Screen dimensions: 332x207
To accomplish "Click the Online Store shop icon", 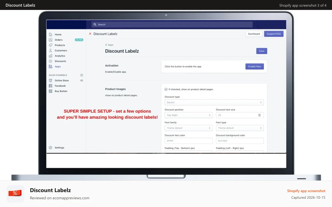I will 50,80.
